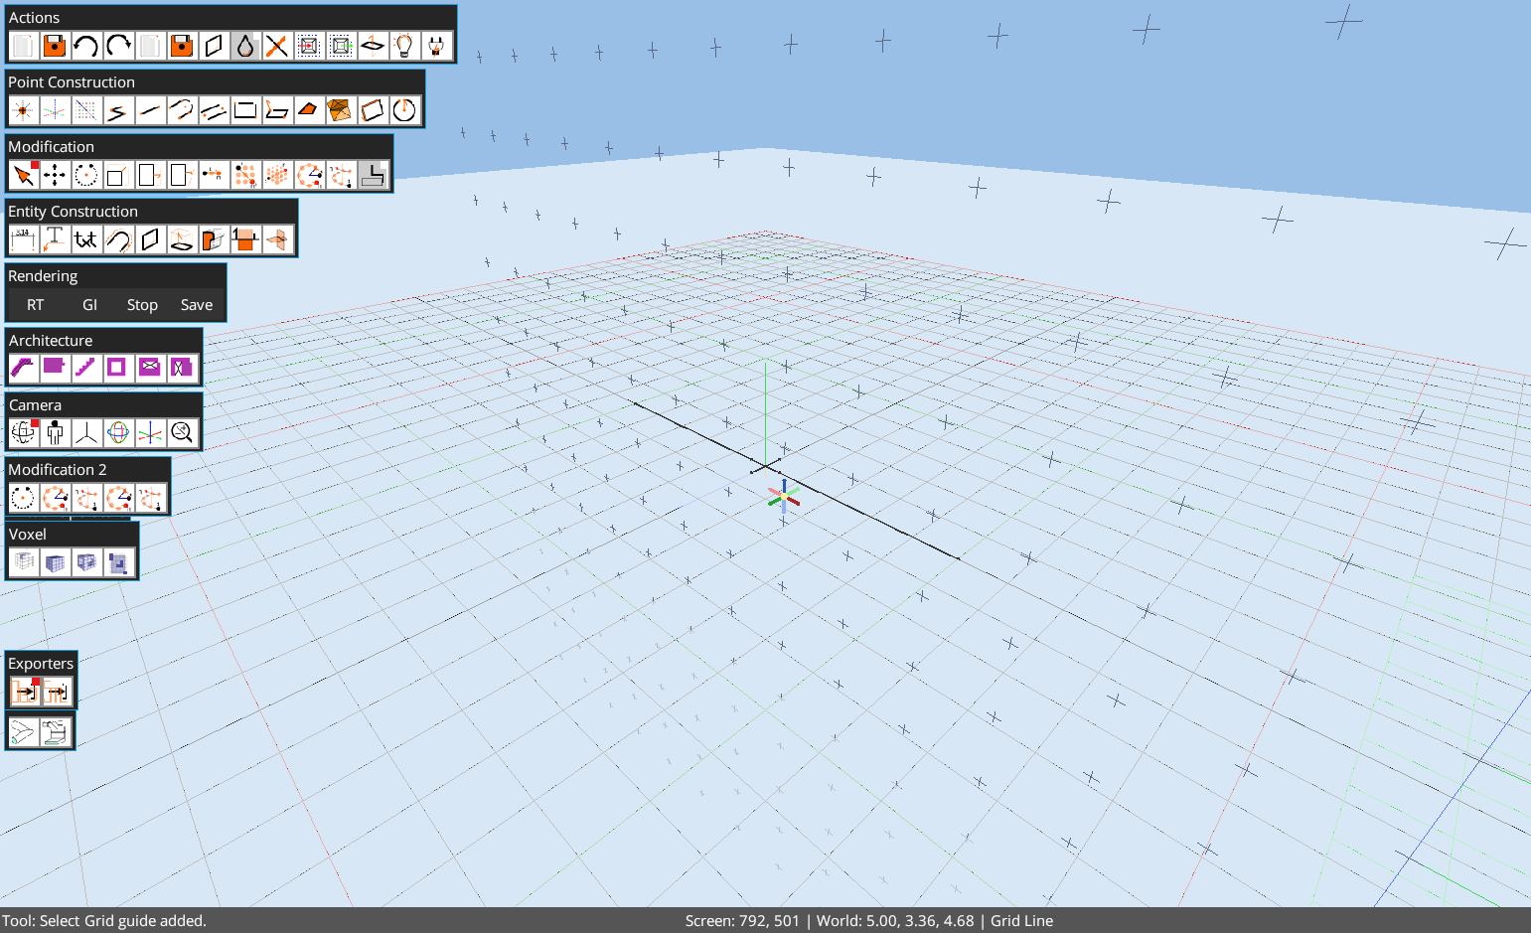Viewport: 1531px width, 933px height.
Task: Click the 'Grid Line' status bar text
Action: click(x=1021, y=921)
